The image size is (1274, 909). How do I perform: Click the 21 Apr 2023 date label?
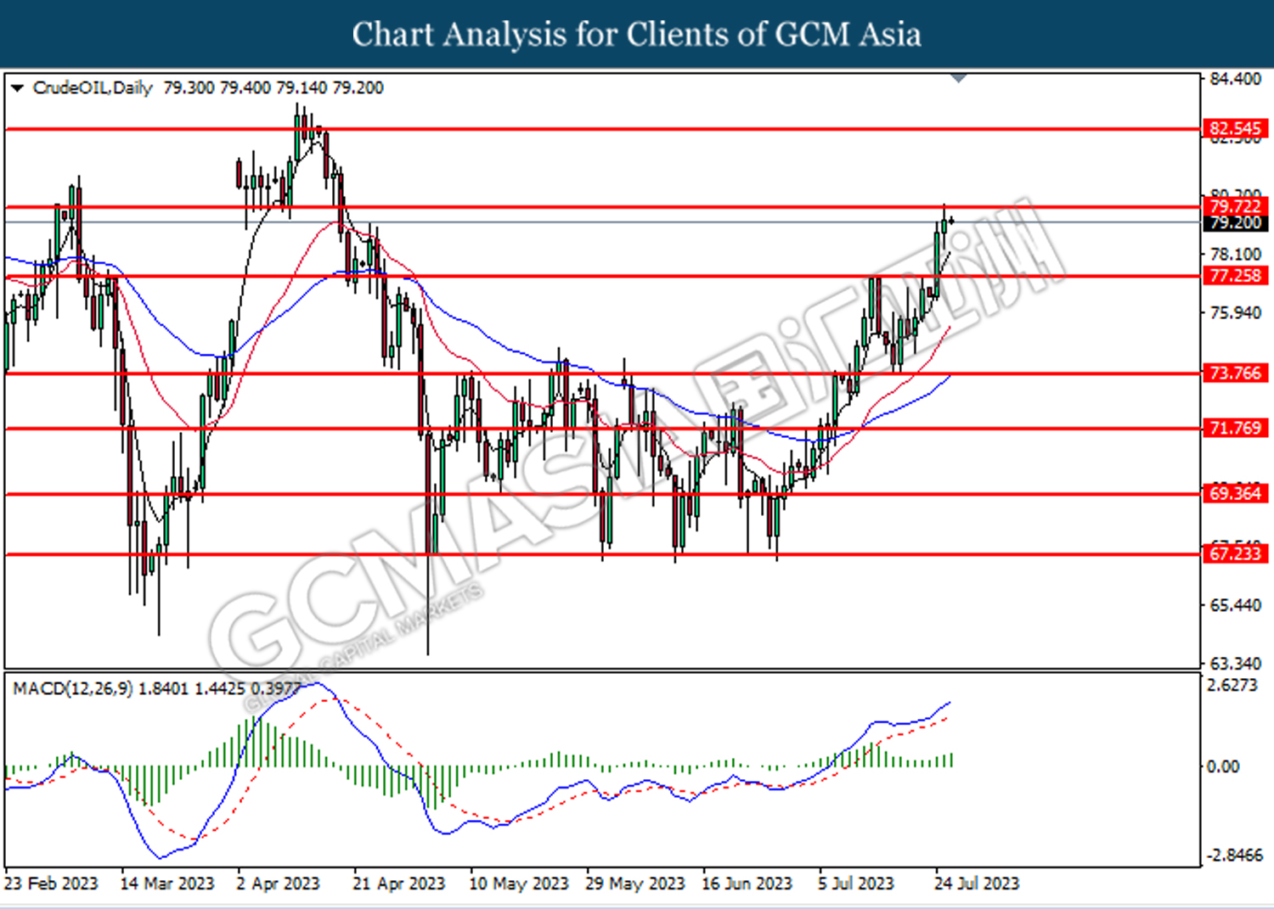[399, 884]
